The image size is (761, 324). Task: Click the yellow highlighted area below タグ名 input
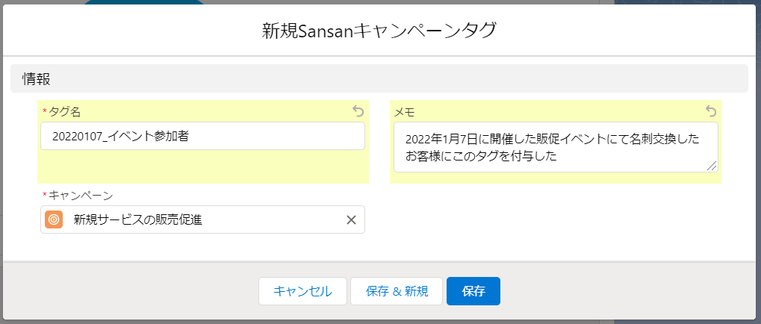click(x=202, y=167)
